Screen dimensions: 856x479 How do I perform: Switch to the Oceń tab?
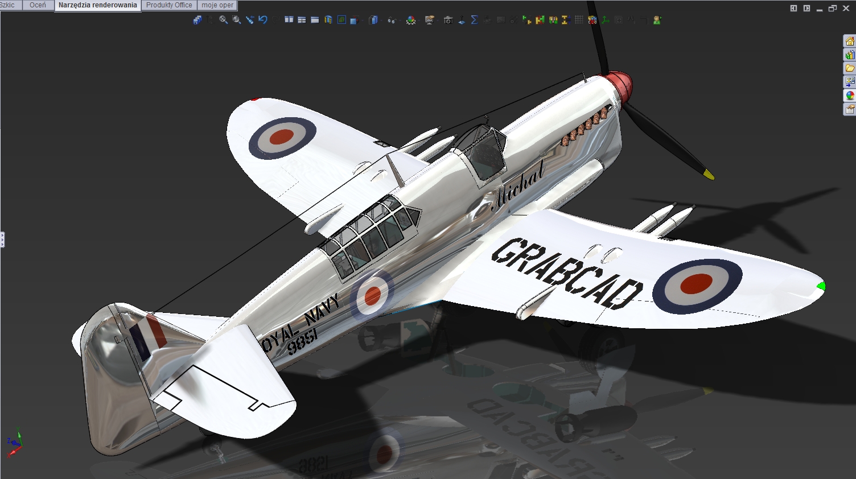[38, 5]
